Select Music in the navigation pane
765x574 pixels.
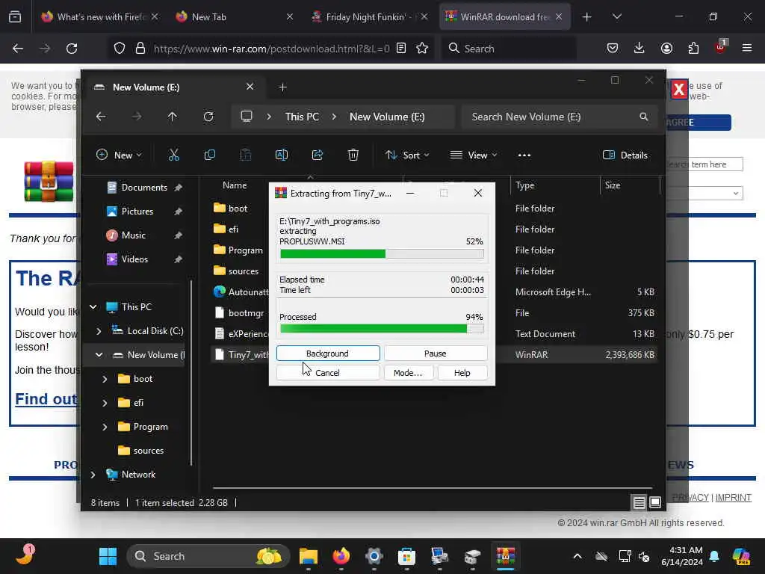coord(133,235)
